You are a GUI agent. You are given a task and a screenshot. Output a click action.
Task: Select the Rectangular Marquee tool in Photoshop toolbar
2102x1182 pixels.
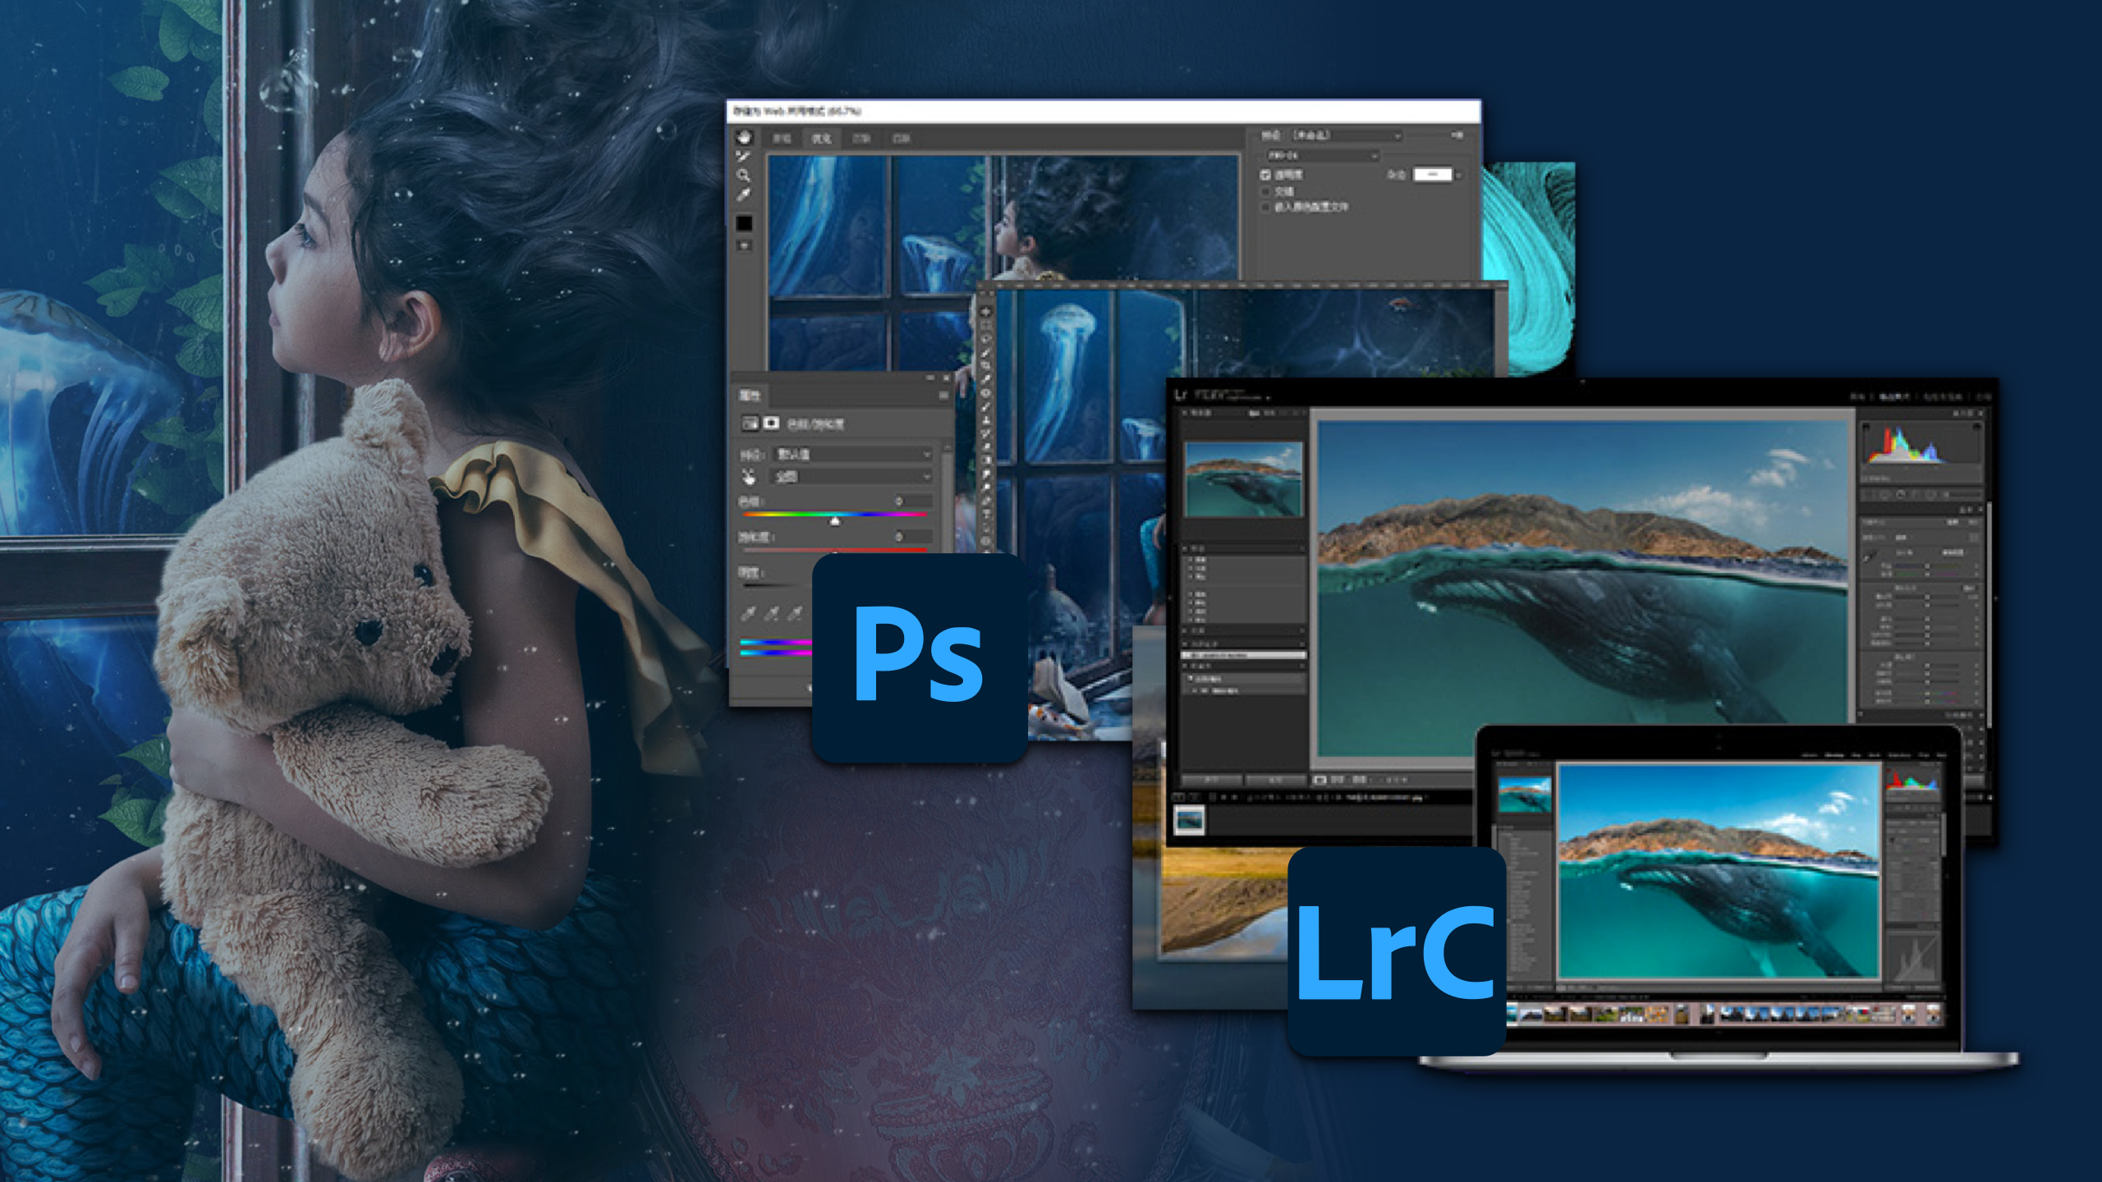click(985, 326)
